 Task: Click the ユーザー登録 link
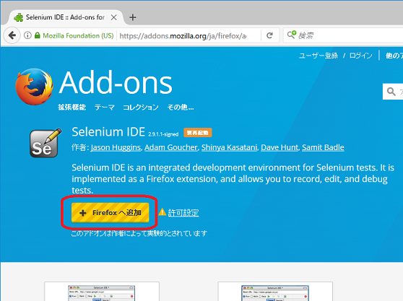coord(318,56)
